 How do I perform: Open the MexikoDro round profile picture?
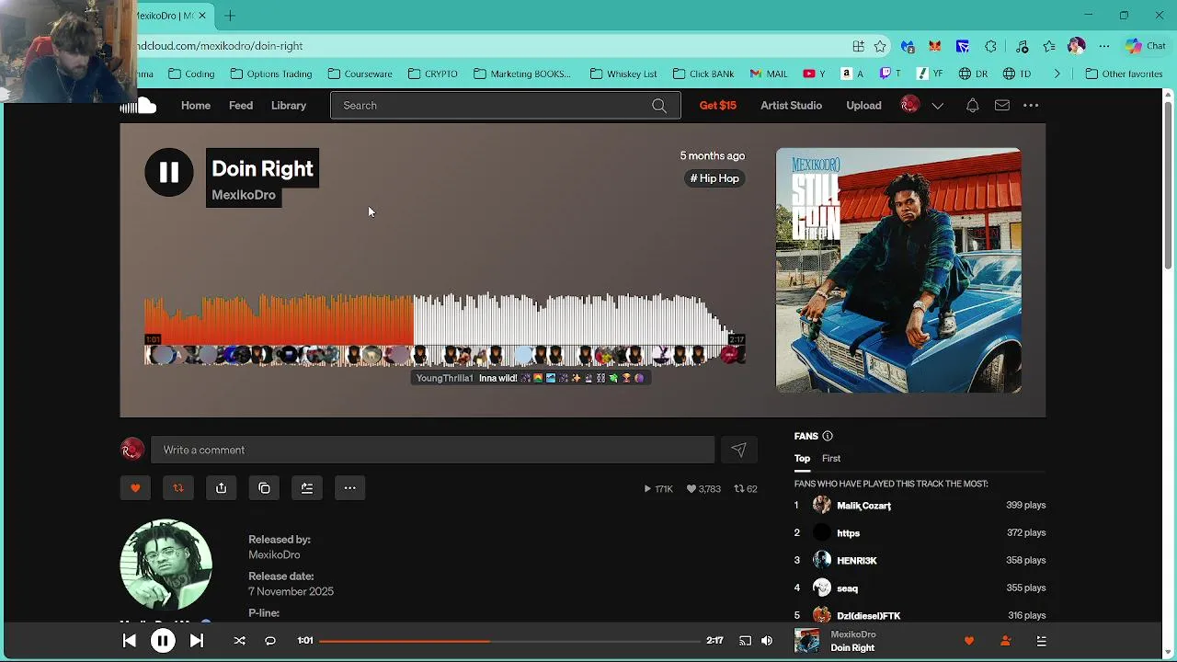point(166,565)
